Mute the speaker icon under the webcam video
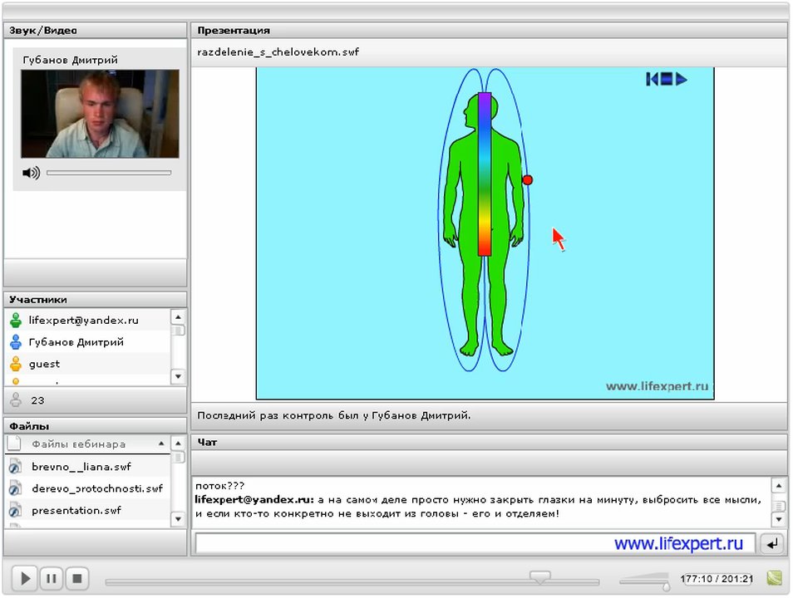Viewport: 793px width, 598px height. click(31, 173)
